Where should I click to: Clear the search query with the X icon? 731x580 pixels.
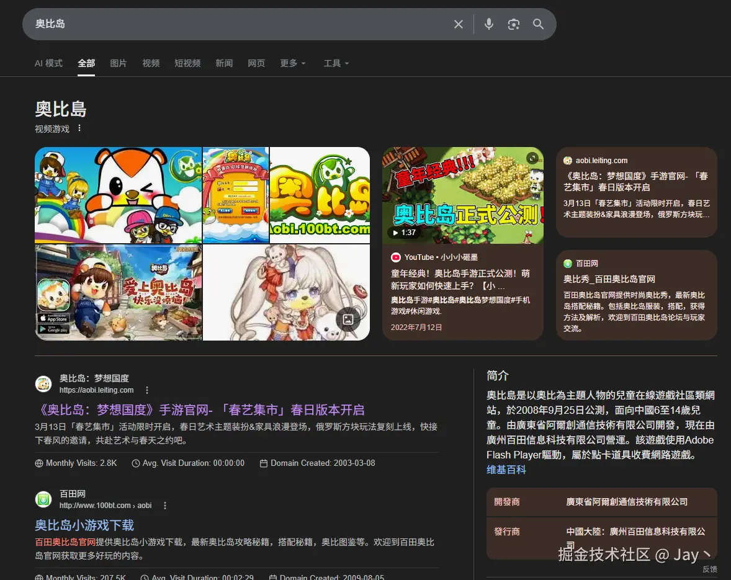(459, 24)
